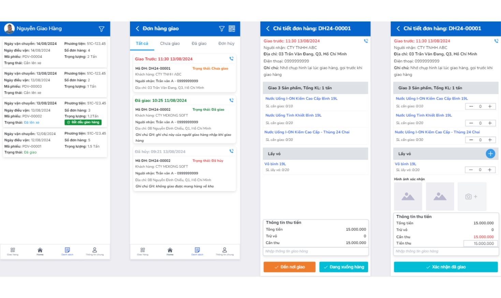This screenshot has width=501, height=298.
Task: Tap the Bắt đầu giao hàng status badge
Action: [x=84, y=122]
